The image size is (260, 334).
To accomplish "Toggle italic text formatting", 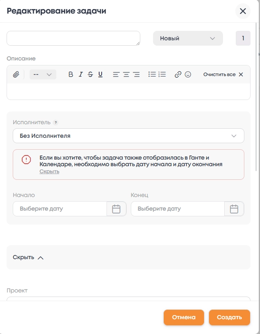I will pyautogui.click(x=81, y=74).
